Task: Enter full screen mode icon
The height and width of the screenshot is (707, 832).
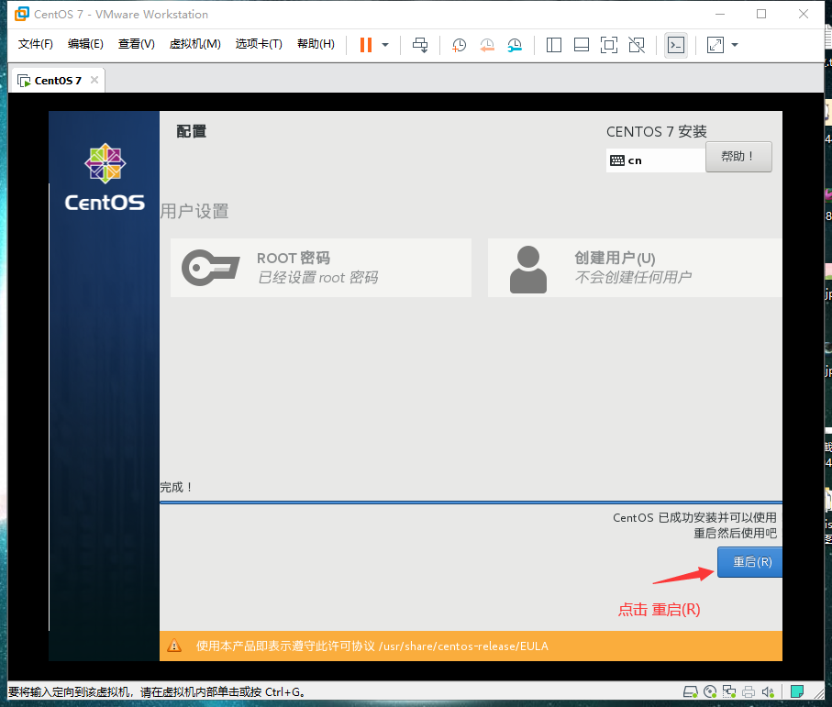Action: point(609,45)
